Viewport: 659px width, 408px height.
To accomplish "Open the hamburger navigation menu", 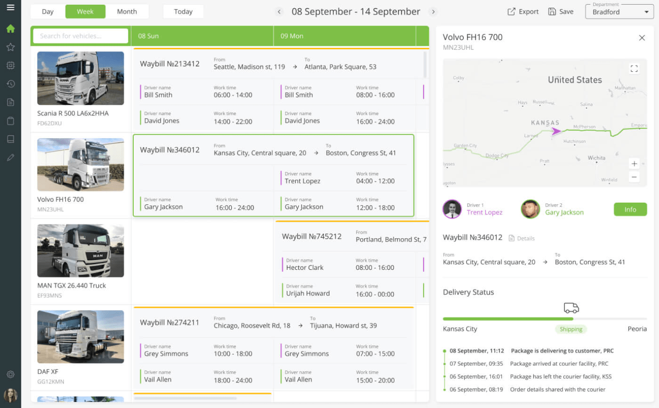I will [11, 7].
